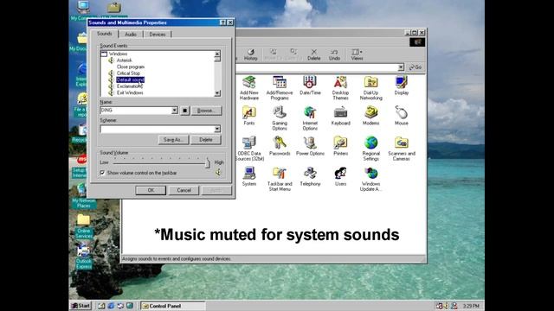Screen dimensions: 554x311
Task: Click the Save As... button
Action: click(173, 140)
